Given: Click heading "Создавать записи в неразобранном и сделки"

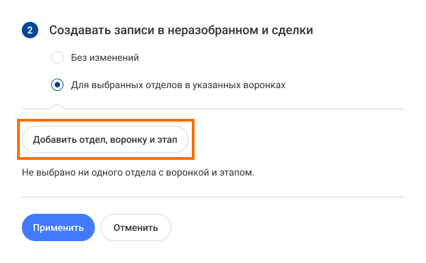Looking at the screenshot, I should click(181, 30).
